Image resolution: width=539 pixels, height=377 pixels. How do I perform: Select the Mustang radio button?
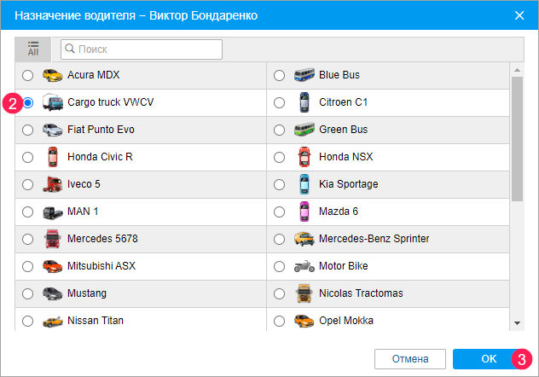tap(28, 293)
